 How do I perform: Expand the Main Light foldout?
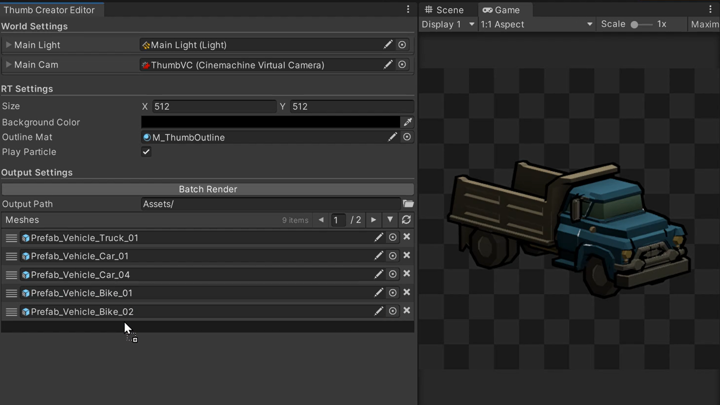click(8, 45)
